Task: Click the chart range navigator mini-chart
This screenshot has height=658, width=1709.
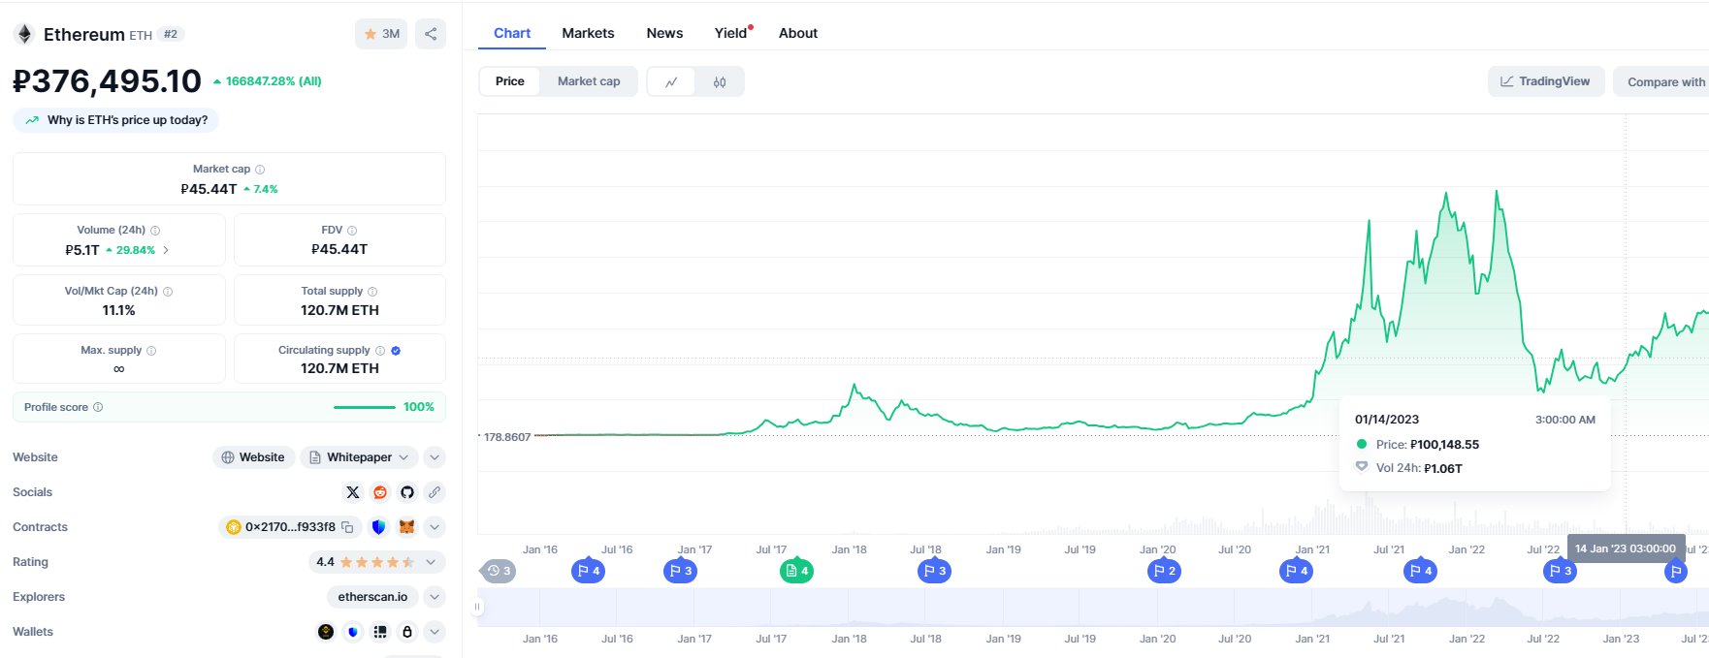Action: click(x=1093, y=608)
